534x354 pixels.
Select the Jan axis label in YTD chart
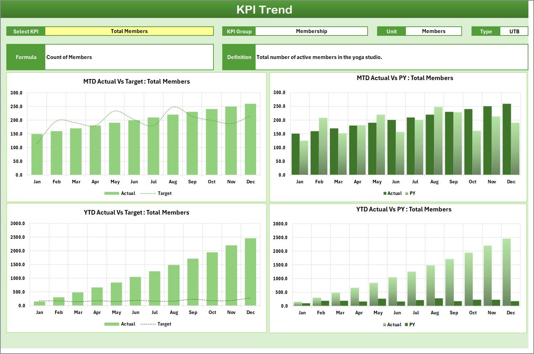pyautogui.click(x=40, y=312)
